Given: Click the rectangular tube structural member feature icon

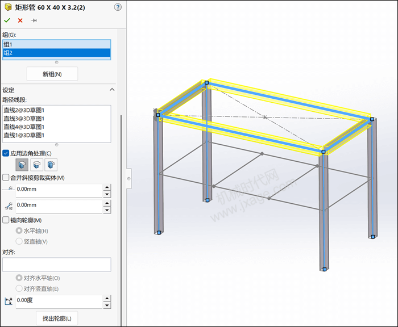Looking at the screenshot, I should [8, 7].
